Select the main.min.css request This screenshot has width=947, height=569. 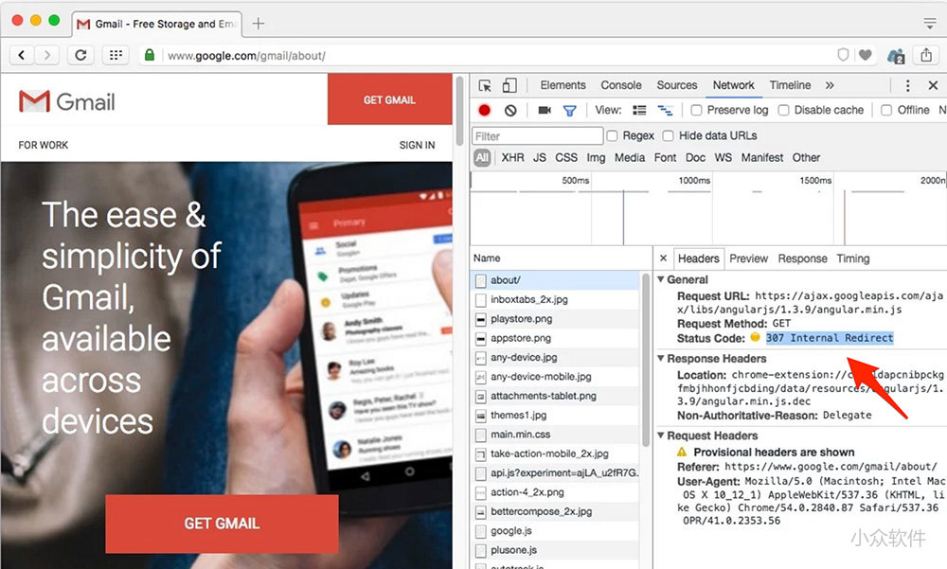pos(554,435)
